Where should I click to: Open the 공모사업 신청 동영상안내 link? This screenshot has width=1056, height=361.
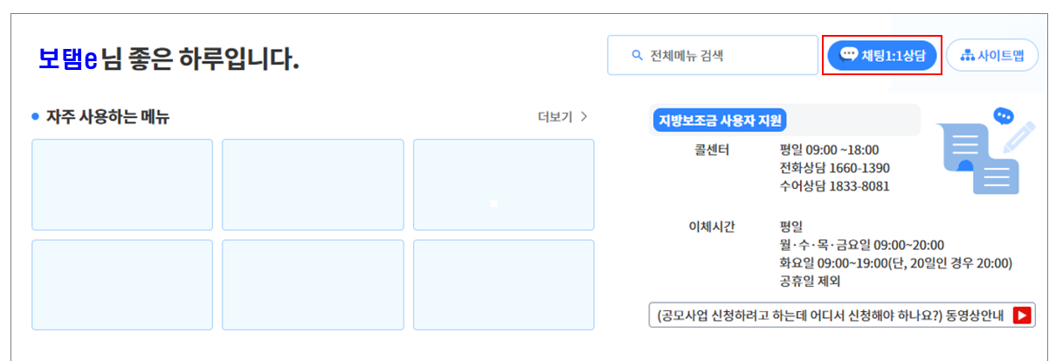(x=842, y=315)
